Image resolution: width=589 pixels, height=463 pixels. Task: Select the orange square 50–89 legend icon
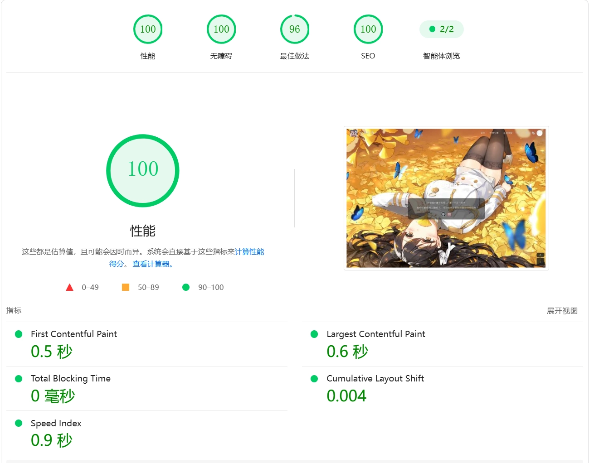(126, 287)
